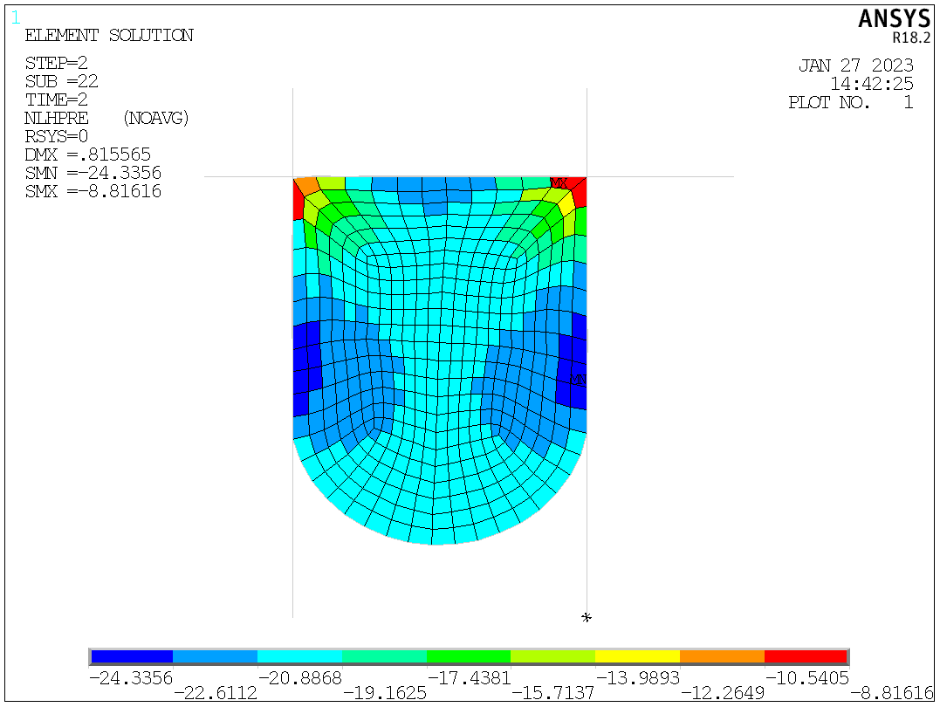
Task: Choose the cyan legend color band
Action: (x=299, y=656)
